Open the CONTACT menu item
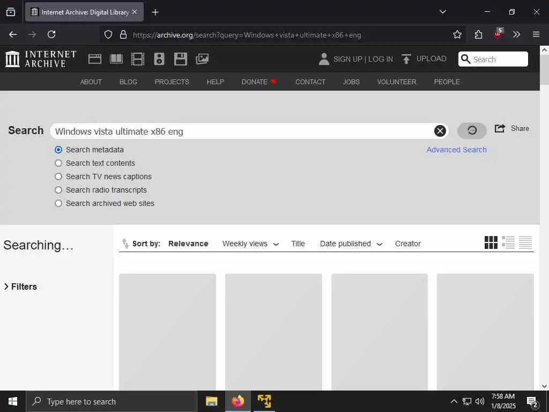The height and width of the screenshot is (412, 549). tap(310, 82)
